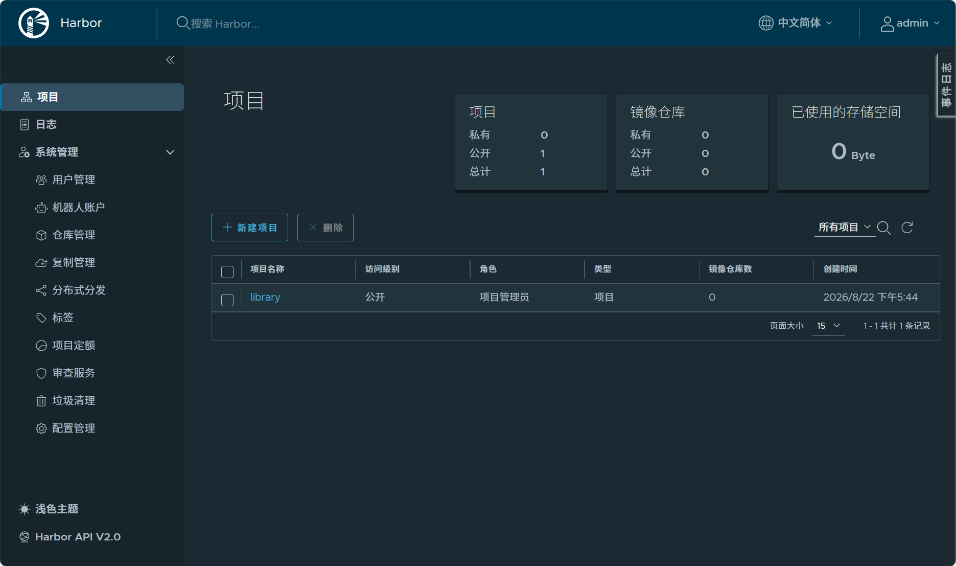956x566 pixels.
Task: Click the 分布式分发 share icon
Action: [41, 290]
